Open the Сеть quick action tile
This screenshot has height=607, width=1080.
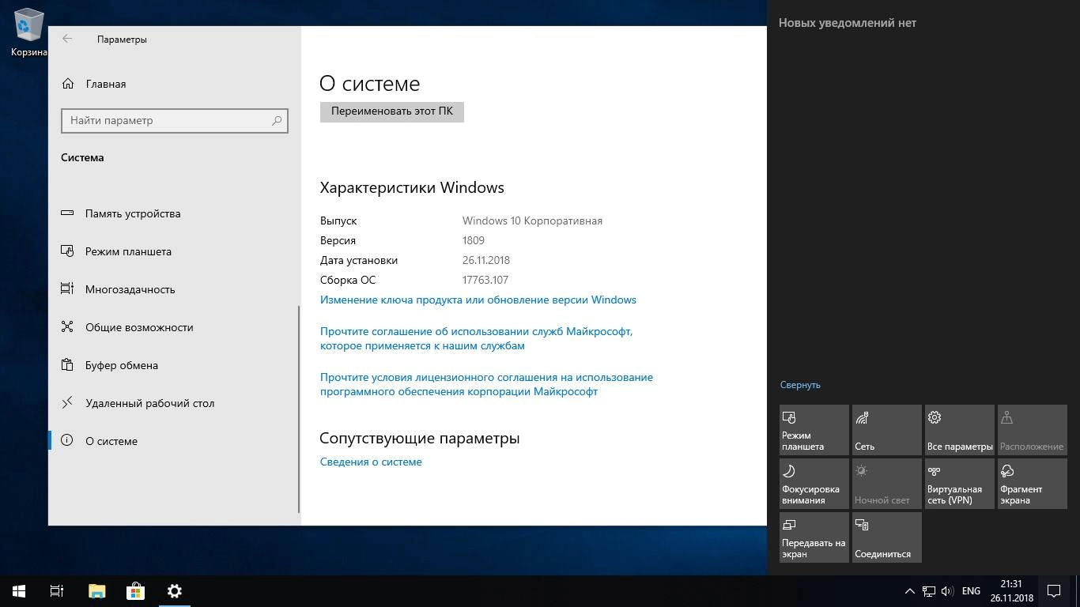(887, 430)
